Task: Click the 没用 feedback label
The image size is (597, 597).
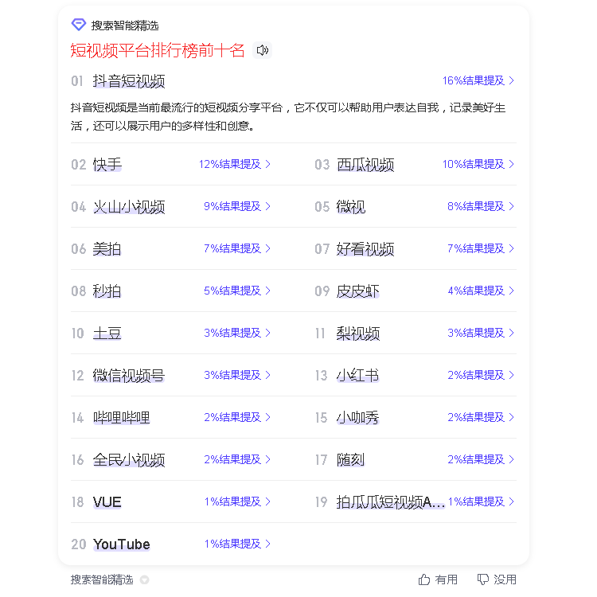Action: tap(505, 579)
